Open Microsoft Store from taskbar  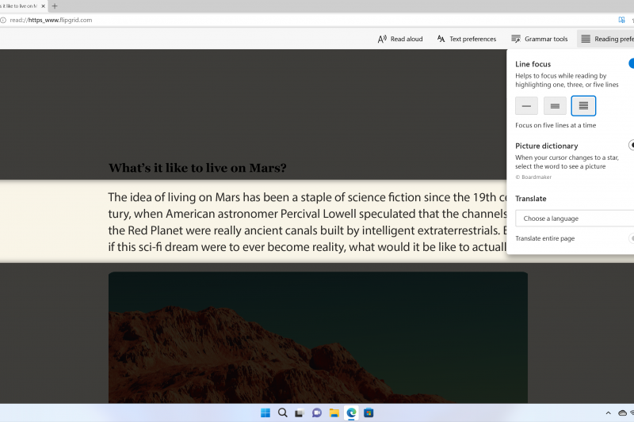(x=369, y=412)
